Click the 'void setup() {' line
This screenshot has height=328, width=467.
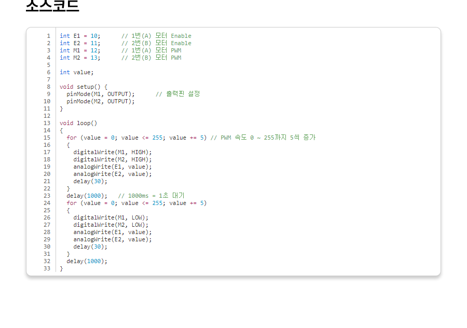click(83, 87)
